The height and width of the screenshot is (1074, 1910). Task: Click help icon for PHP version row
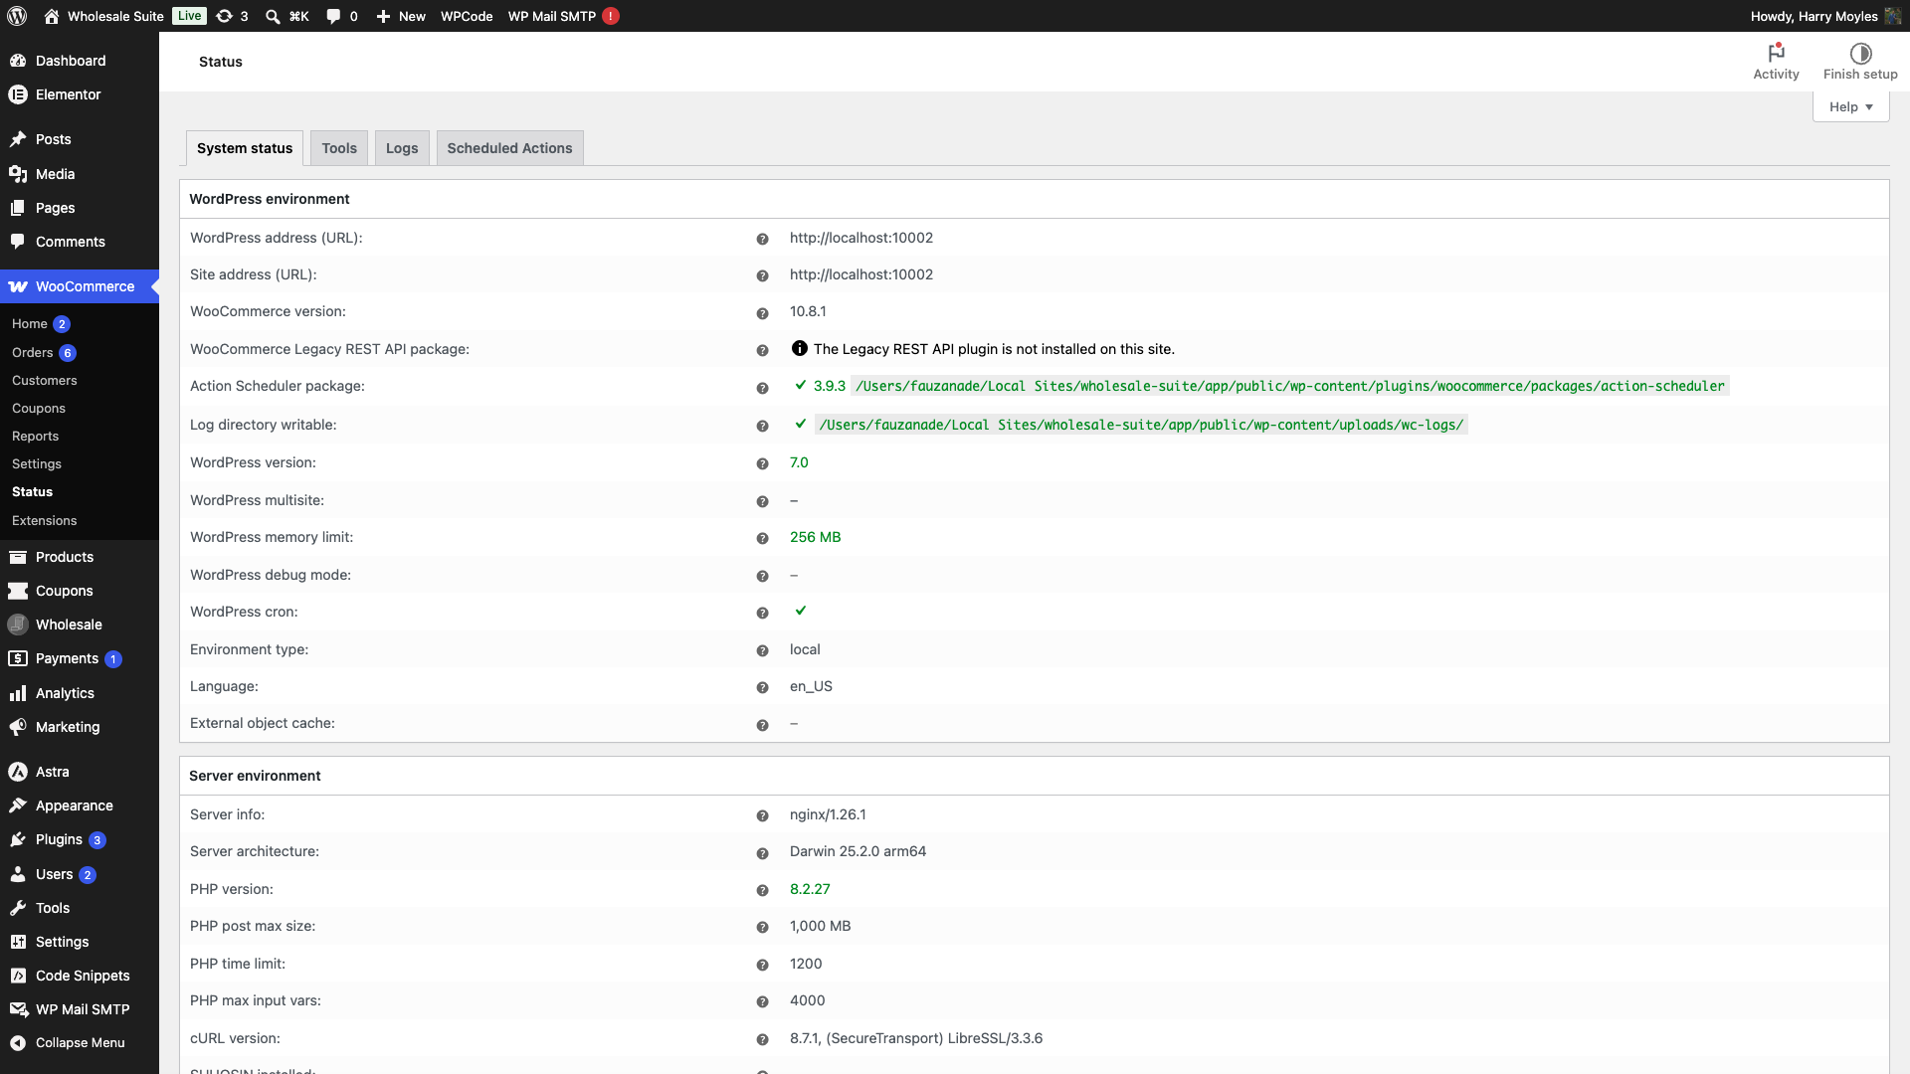point(762,890)
